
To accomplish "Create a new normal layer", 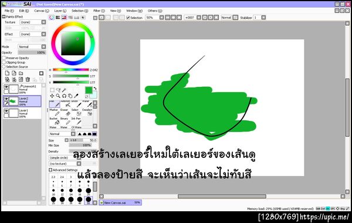I will [7, 73].
